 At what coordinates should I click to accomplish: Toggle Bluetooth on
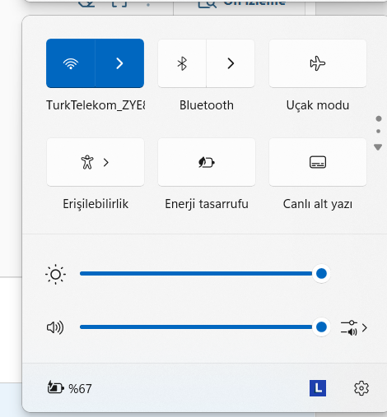[182, 63]
